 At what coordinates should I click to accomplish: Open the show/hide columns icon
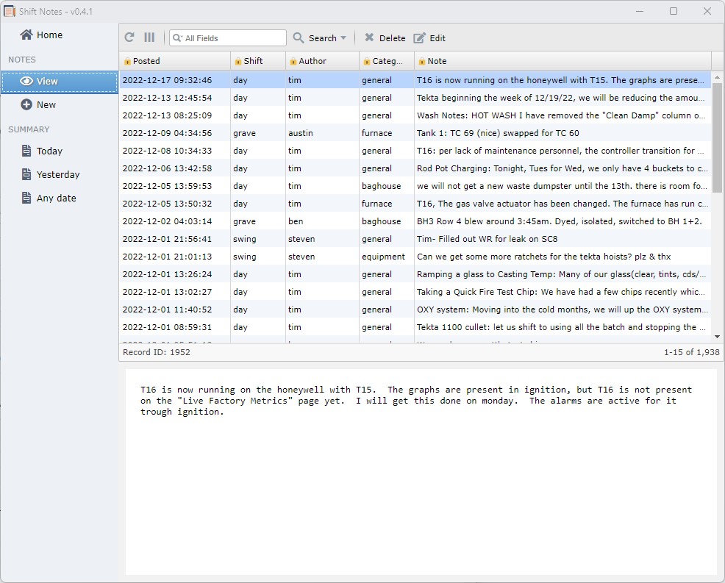pyautogui.click(x=149, y=37)
